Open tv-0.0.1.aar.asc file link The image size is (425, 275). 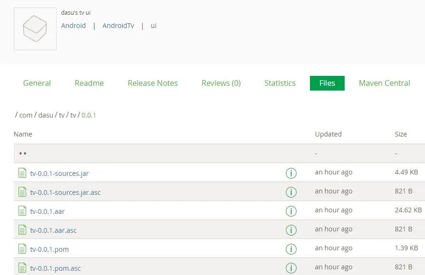click(x=53, y=230)
